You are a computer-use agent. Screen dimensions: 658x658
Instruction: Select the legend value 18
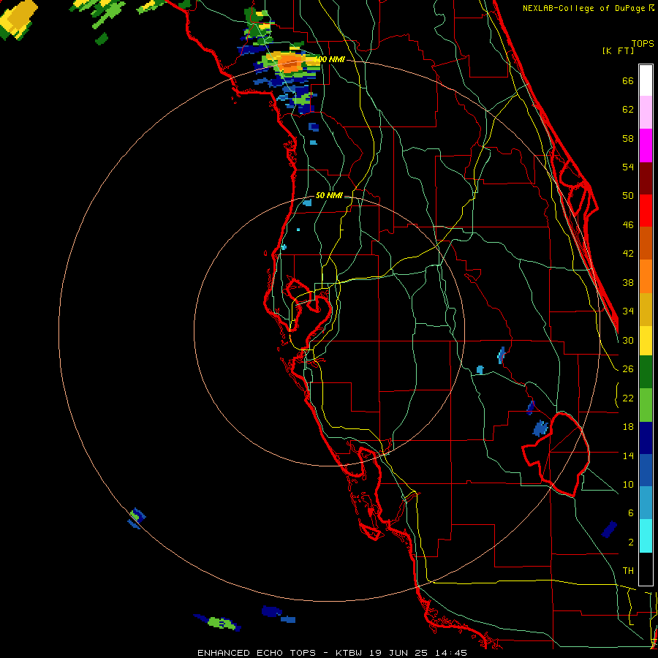[x=628, y=427]
